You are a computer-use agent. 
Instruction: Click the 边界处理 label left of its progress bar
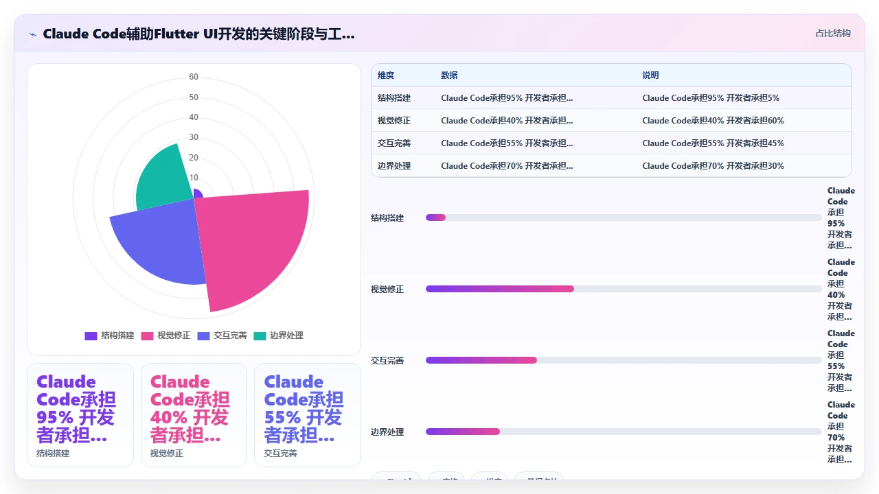(387, 432)
